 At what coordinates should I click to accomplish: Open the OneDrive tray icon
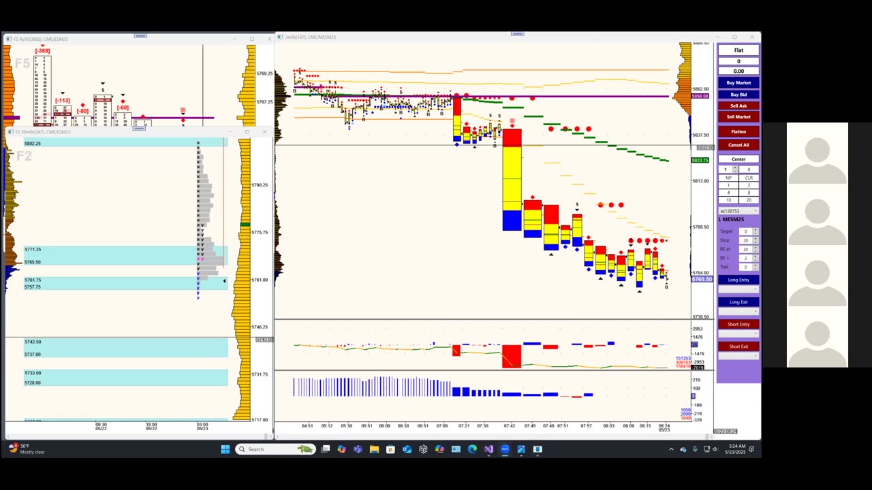(x=683, y=449)
